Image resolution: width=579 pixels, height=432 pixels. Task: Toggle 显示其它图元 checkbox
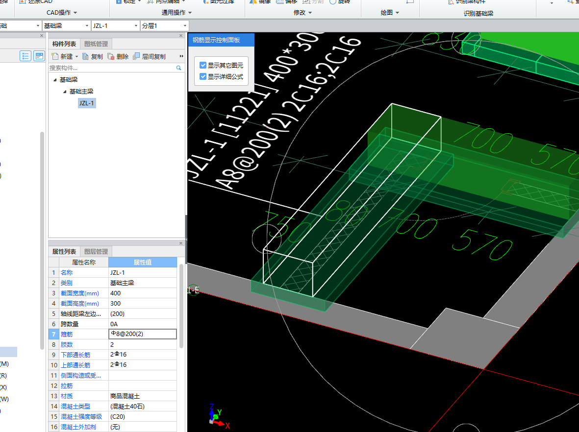[203, 65]
